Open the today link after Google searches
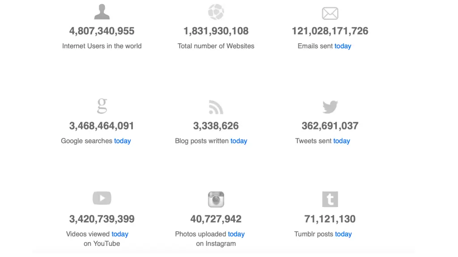Screen dimensions: 458x257 (x=123, y=141)
